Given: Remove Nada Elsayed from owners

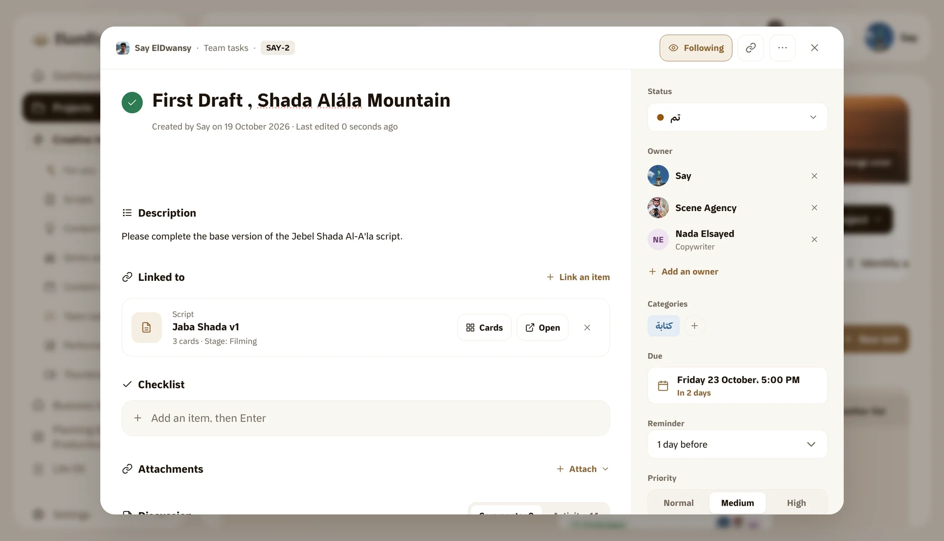Looking at the screenshot, I should pyautogui.click(x=814, y=240).
